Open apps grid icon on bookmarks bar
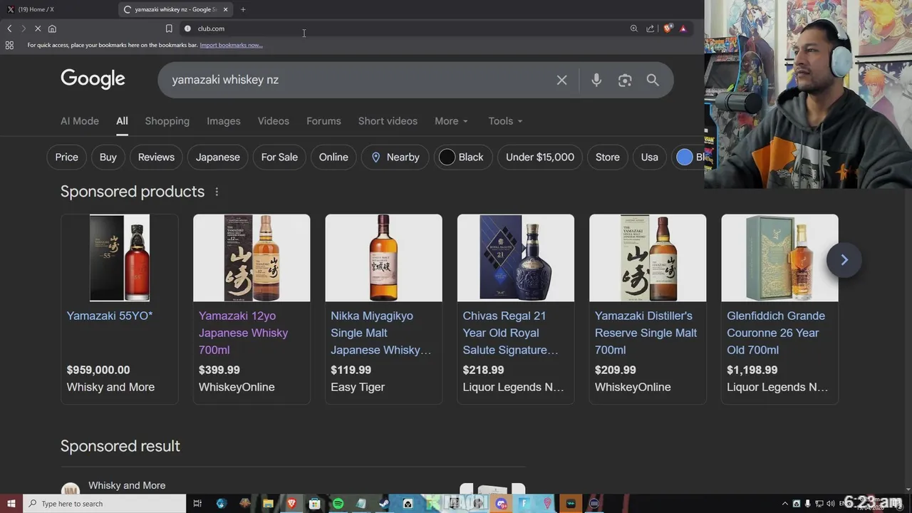This screenshot has width=912, height=513. pos(9,45)
